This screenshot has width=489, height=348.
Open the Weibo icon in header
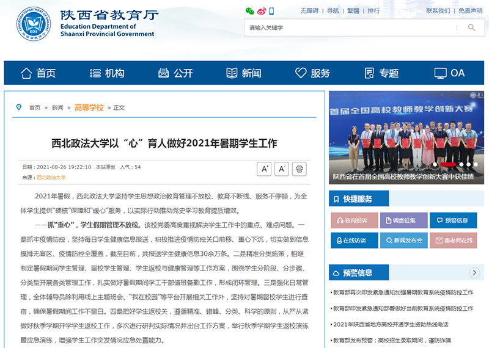(x=262, y=11)
